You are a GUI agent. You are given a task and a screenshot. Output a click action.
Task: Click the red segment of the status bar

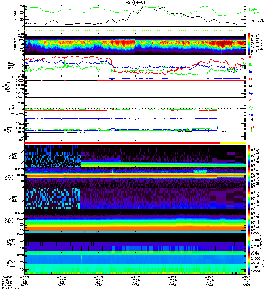click(122, 143)
